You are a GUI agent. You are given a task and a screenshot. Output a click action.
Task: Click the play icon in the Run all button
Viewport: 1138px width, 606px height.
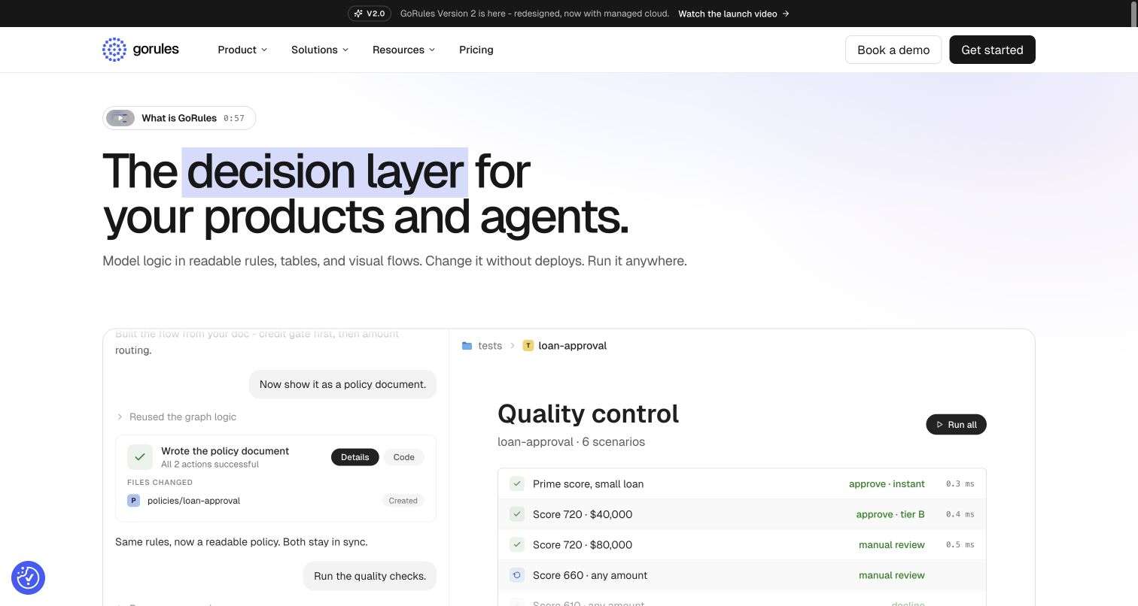[939, 425]
